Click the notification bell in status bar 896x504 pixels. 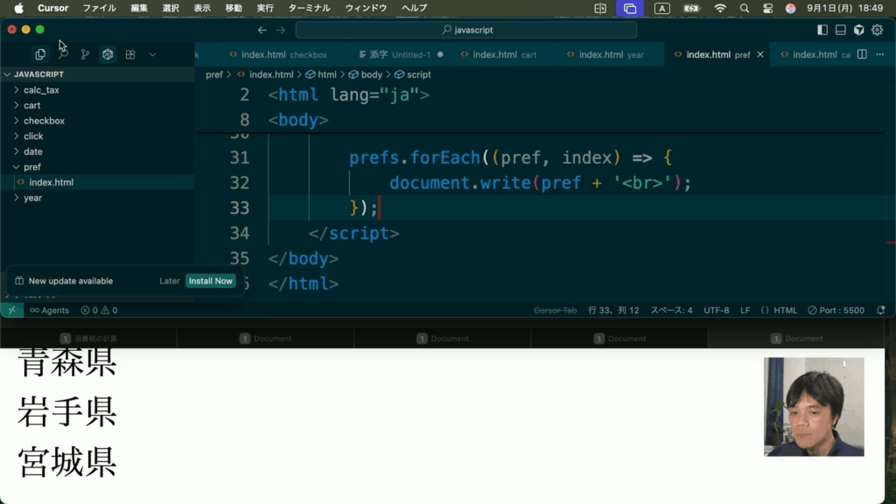(880, 310)
